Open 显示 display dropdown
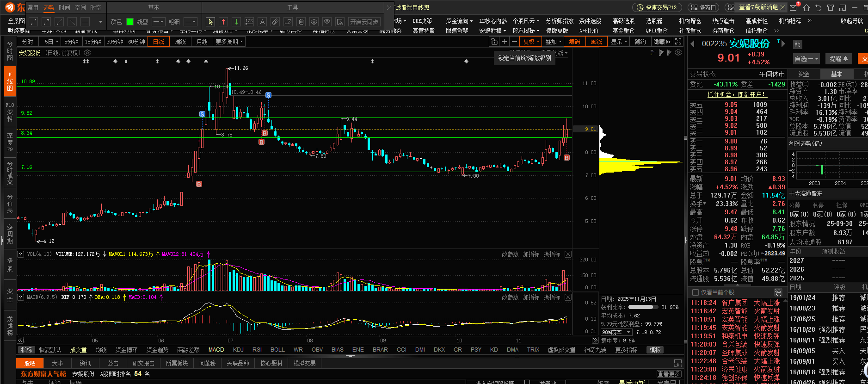The width and height of the screenshot is (868, 384). click(x=619, y=42)
